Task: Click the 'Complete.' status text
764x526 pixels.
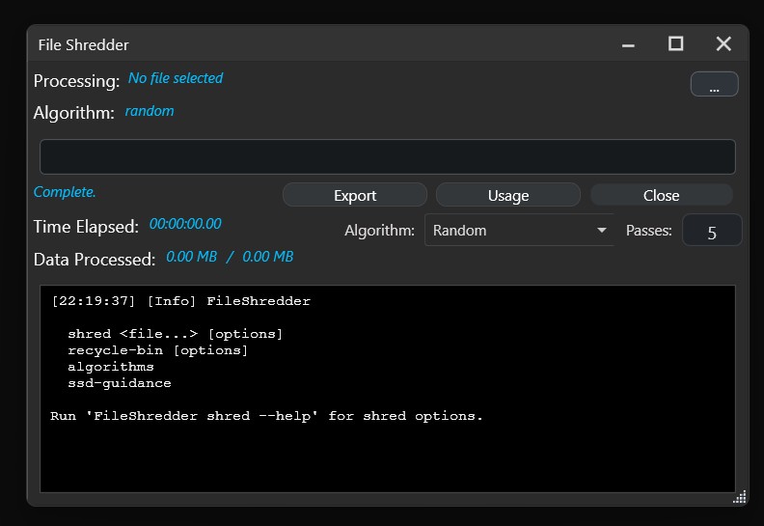Action: point(65,192)
